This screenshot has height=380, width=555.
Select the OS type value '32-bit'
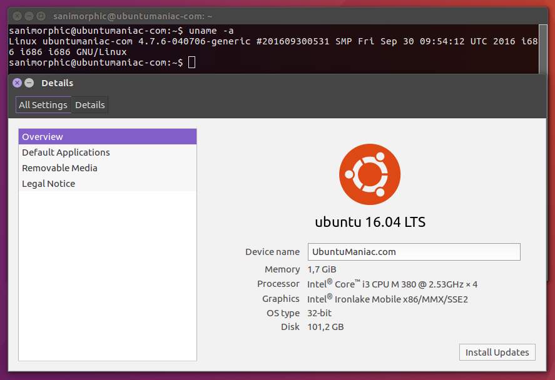(319, 313)
